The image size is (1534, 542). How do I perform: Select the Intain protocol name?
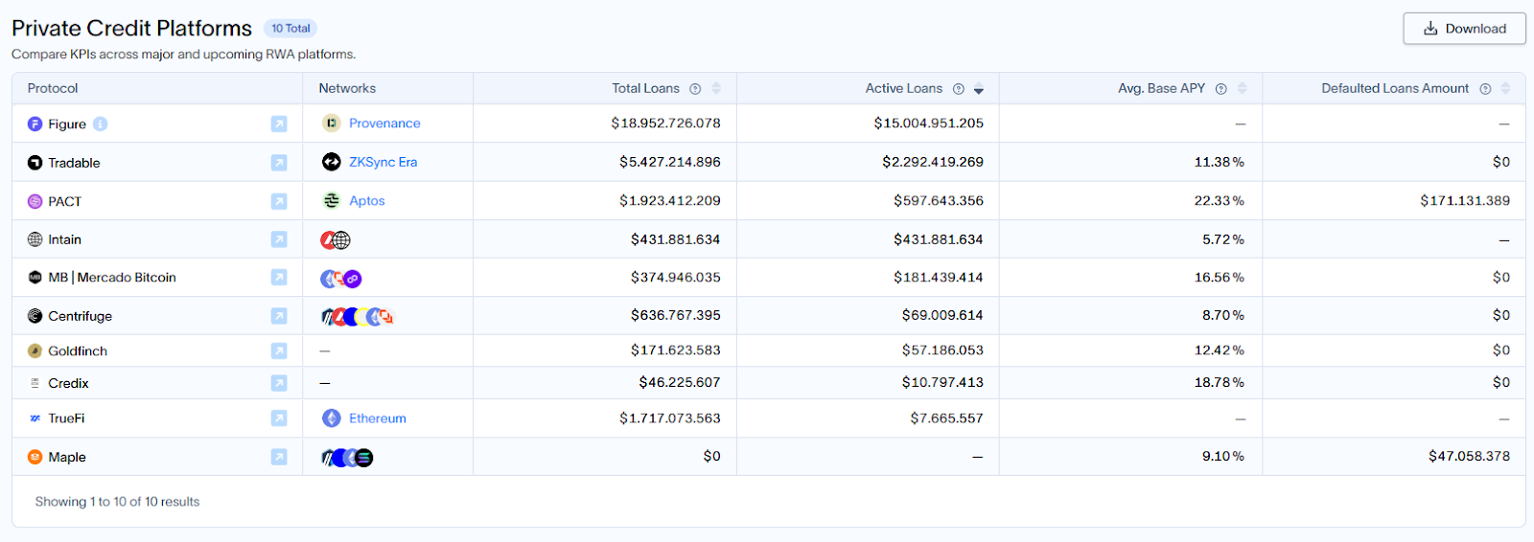[64, 239]
